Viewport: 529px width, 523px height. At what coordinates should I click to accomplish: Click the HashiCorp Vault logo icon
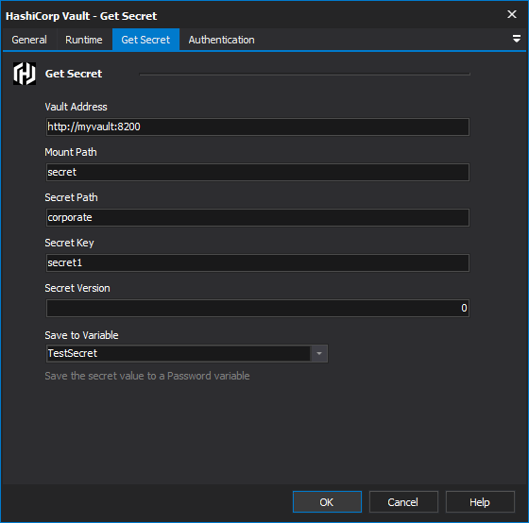click(25, 74)
